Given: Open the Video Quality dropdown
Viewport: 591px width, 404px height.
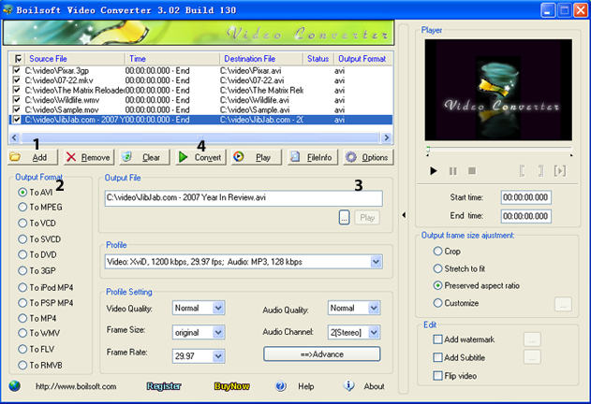Looking at the screenshot, I should (218, 308).
